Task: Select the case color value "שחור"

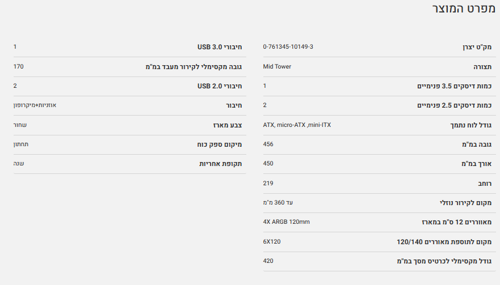Action: [x=20, y=125]
